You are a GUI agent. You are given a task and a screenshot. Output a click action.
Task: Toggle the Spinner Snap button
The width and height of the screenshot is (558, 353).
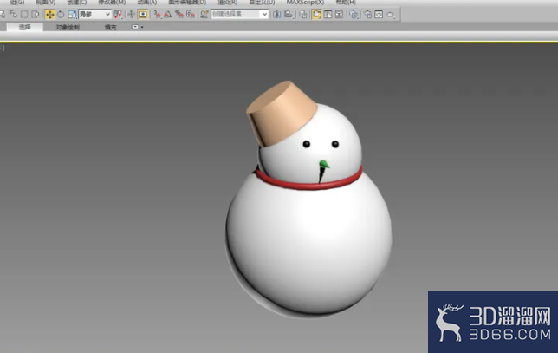191,14
